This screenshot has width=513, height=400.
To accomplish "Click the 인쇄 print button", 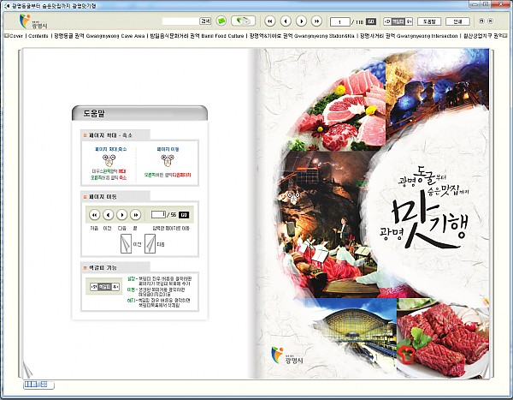I will [x=460, y=21].
